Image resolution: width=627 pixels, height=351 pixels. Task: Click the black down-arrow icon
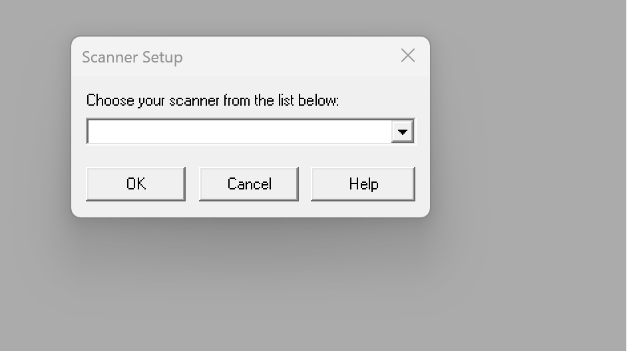coord(402,132)
